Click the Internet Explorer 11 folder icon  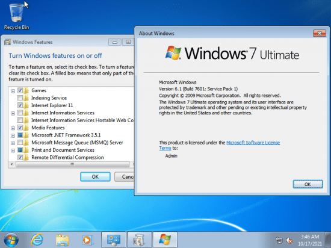[x=26, y=105]
